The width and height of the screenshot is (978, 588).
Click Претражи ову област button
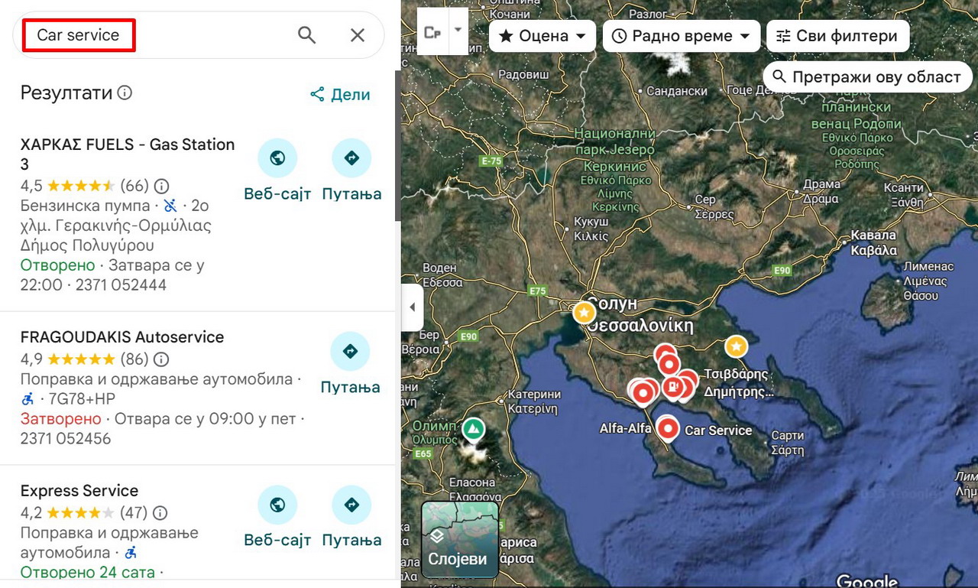[x=867, y=77]
